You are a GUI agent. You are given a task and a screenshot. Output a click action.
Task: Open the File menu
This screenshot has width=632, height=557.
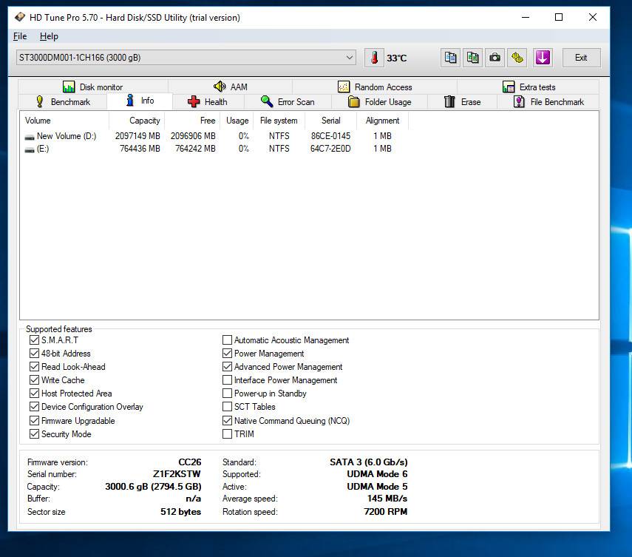click(20, 36)
